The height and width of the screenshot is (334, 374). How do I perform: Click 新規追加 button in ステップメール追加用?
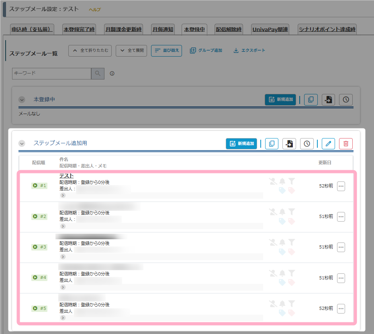[241, 144]
